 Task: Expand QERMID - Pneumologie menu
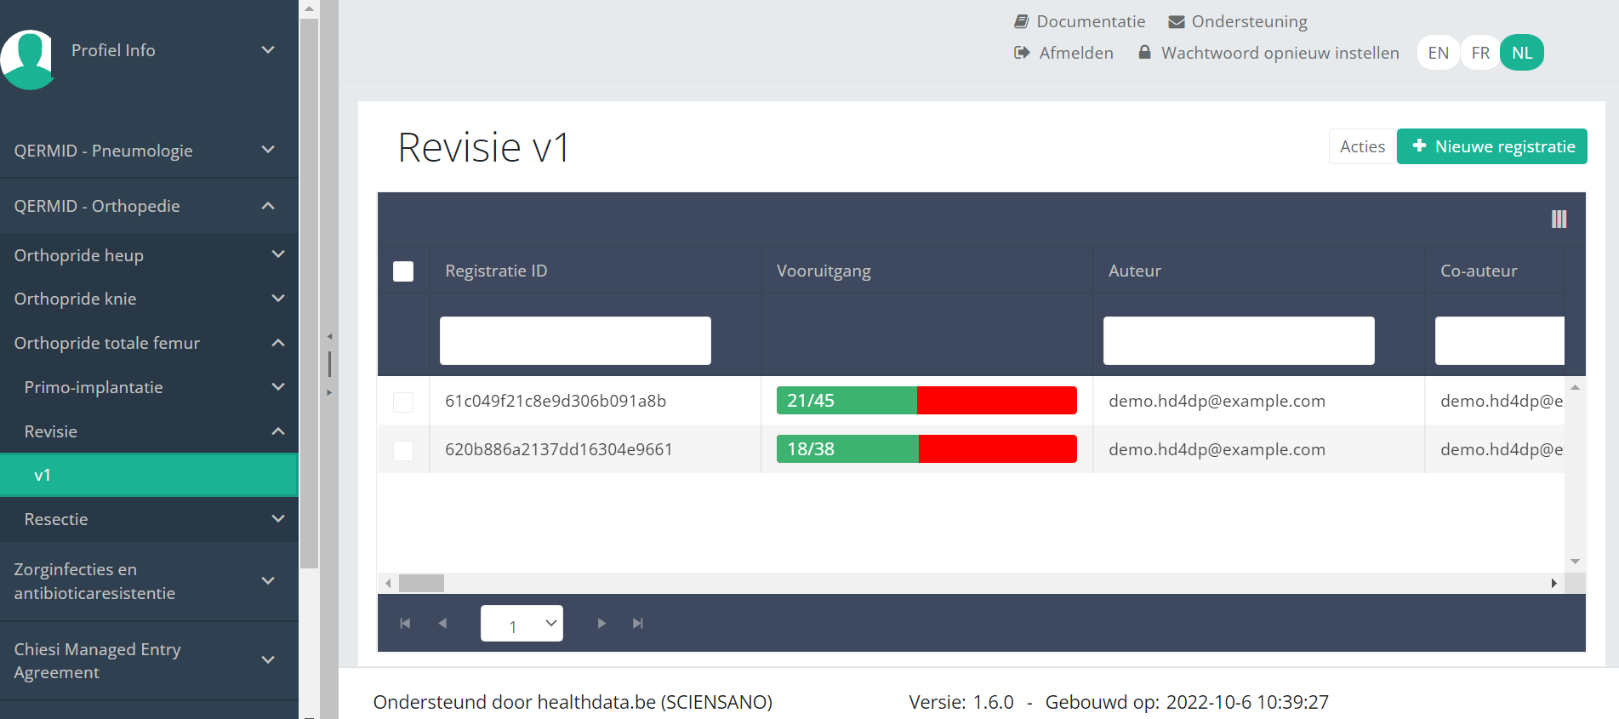tap(149, 151)
